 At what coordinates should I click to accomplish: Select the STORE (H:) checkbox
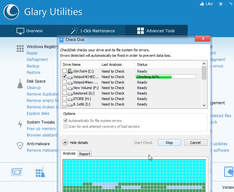(x=64, y=98)
